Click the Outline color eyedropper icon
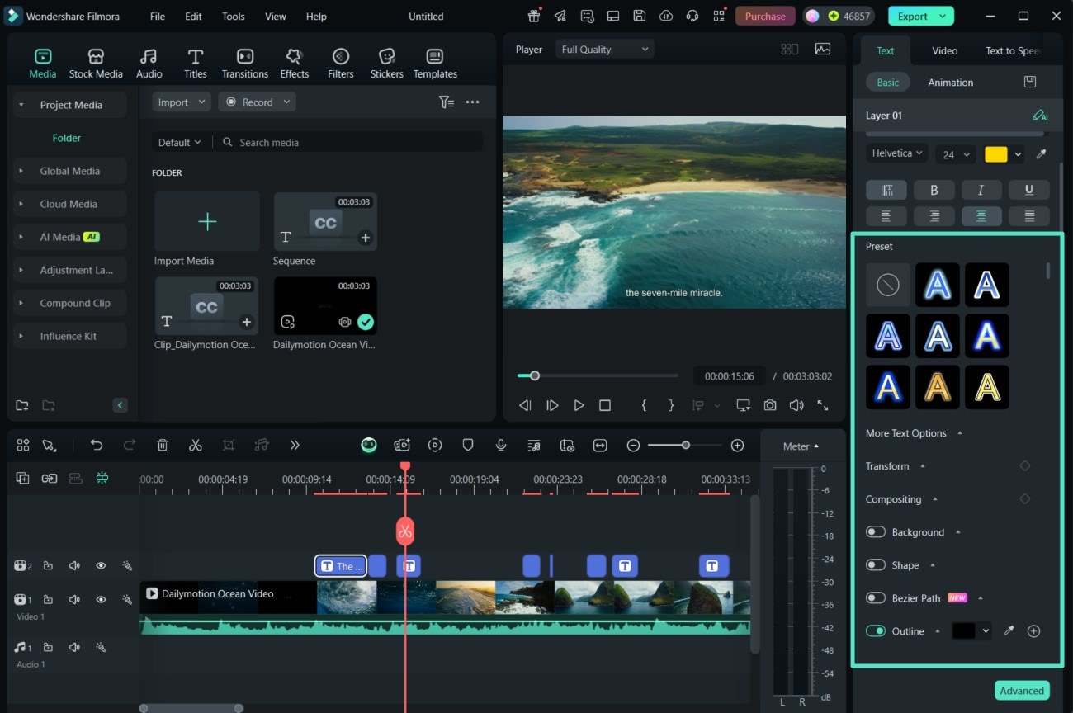The width and height of the screenshot is (1073, 713). click(x=1009, y=631)
